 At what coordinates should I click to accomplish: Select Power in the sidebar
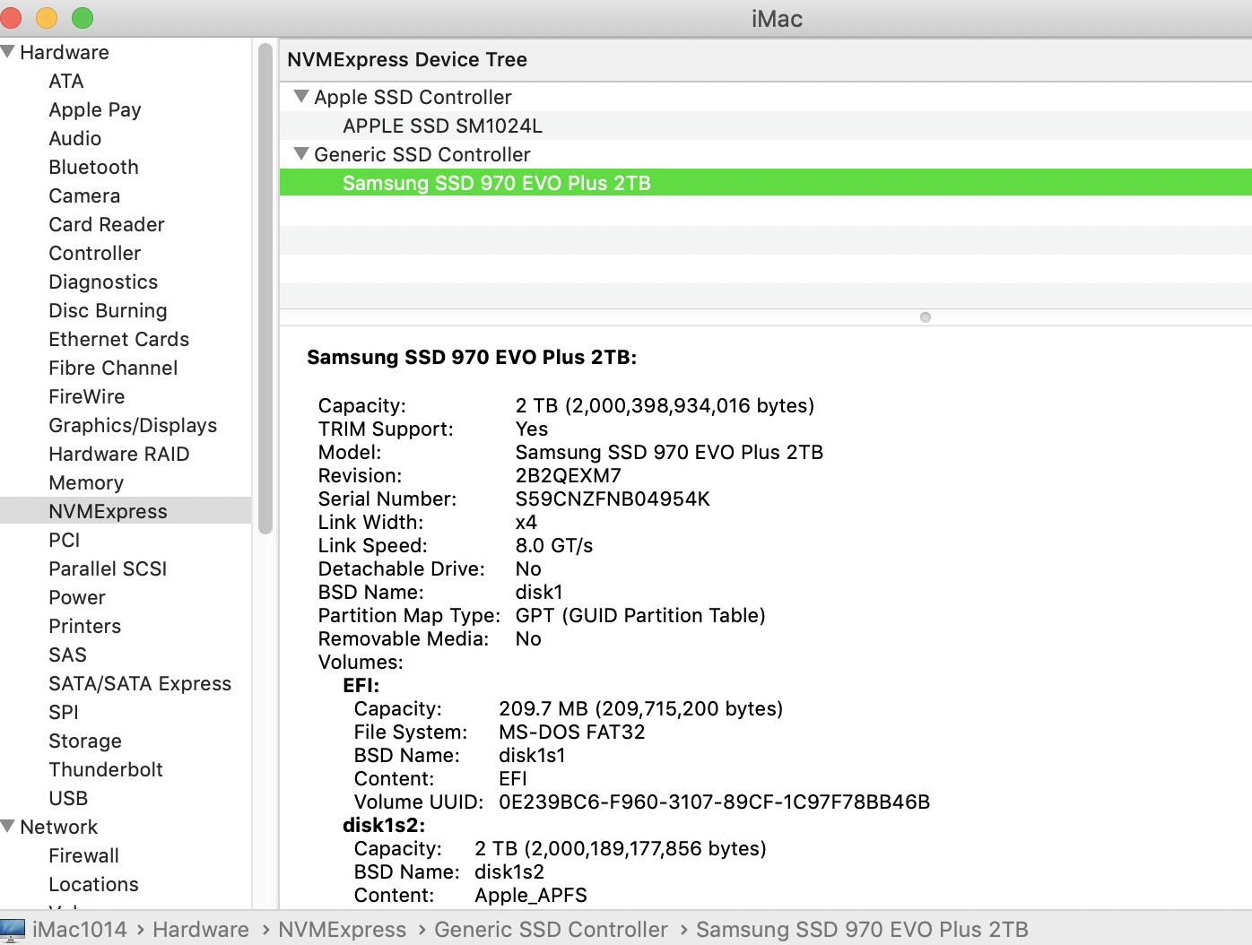pos(77,597)
